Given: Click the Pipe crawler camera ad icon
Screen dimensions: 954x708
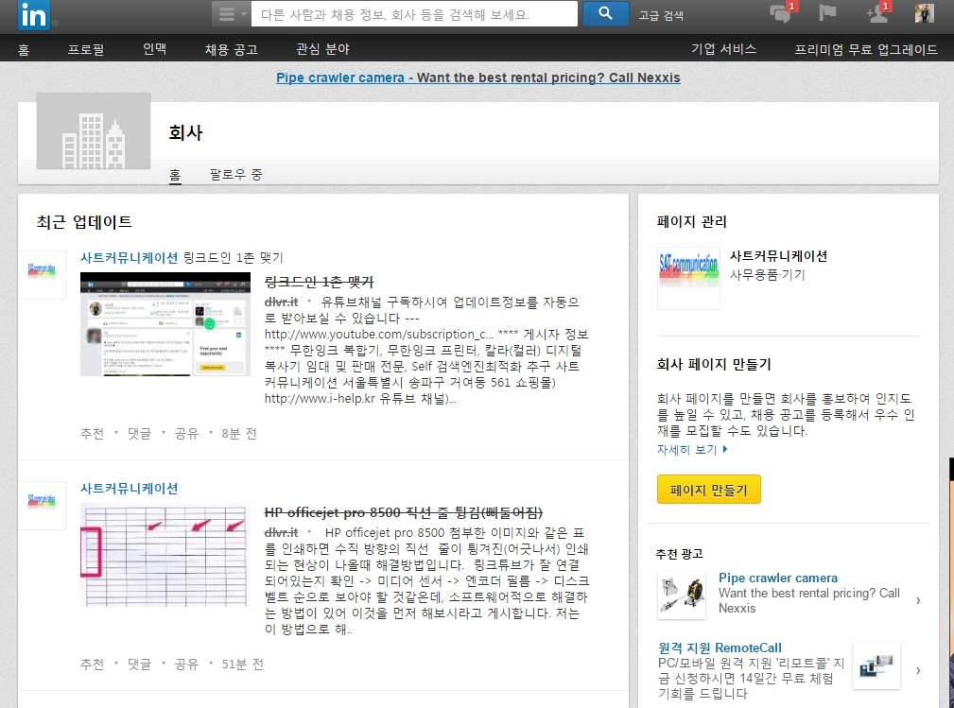Looking at the screenshot, I should tap(682, 596).
